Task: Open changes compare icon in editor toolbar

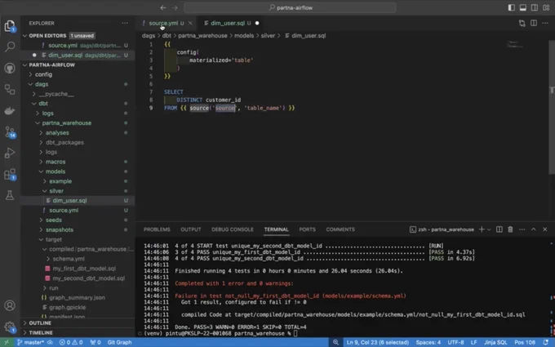Action: click(x=522, y=23)
